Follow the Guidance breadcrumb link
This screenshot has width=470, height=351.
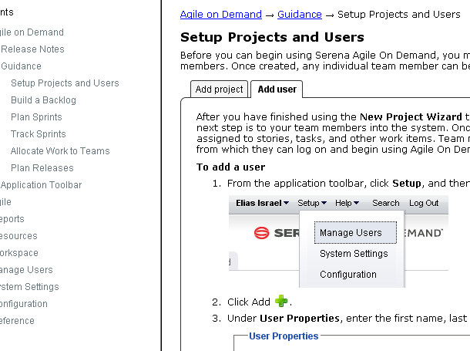click(x=300, y=15)
